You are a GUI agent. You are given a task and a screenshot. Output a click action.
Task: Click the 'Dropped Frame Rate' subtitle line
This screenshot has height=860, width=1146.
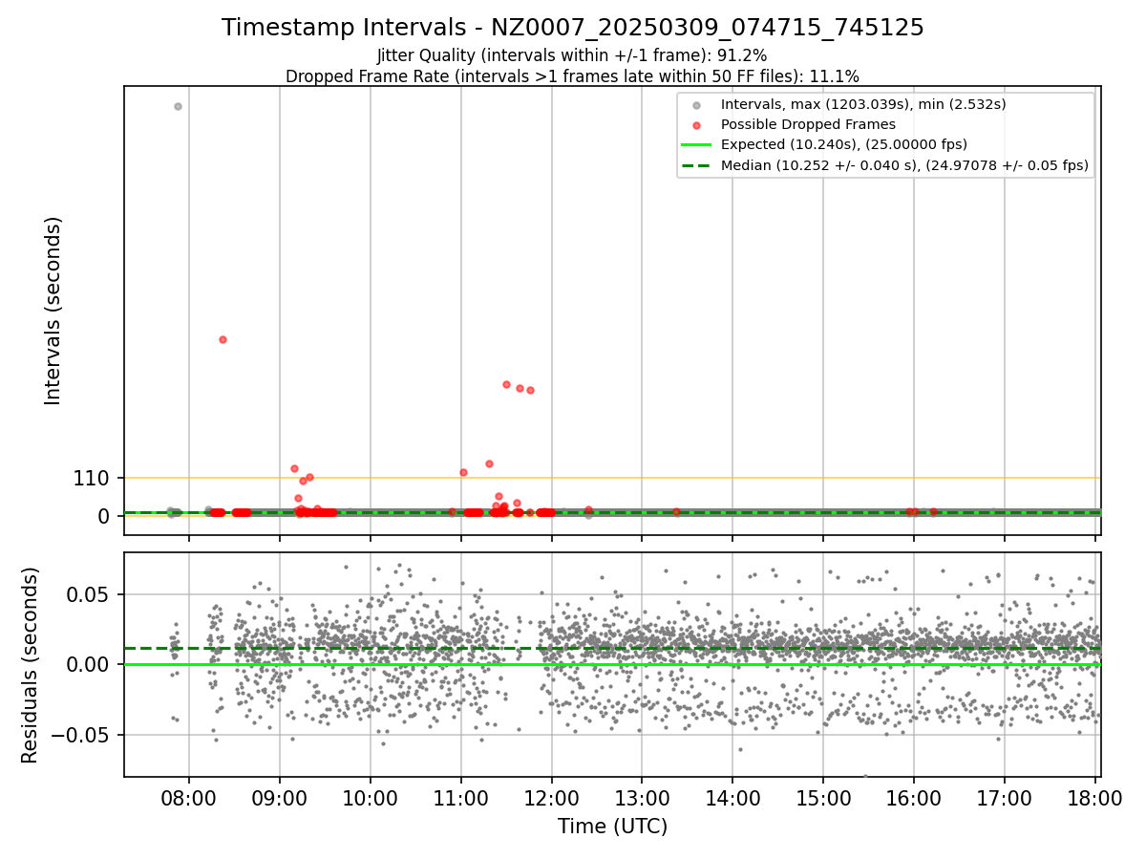pyautogui.click(x=572, y=76)
